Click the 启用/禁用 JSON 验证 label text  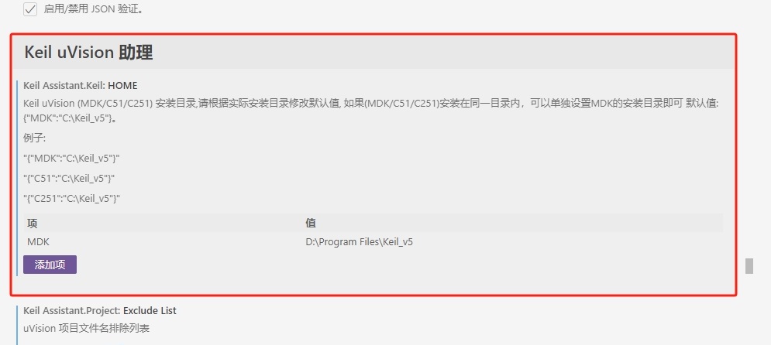point(94,9)
